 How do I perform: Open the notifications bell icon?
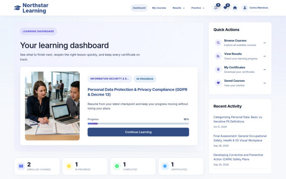[x=216, y=8]
